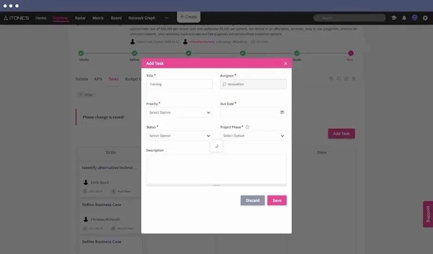Click the ITONICS logo

pos(16,18)
